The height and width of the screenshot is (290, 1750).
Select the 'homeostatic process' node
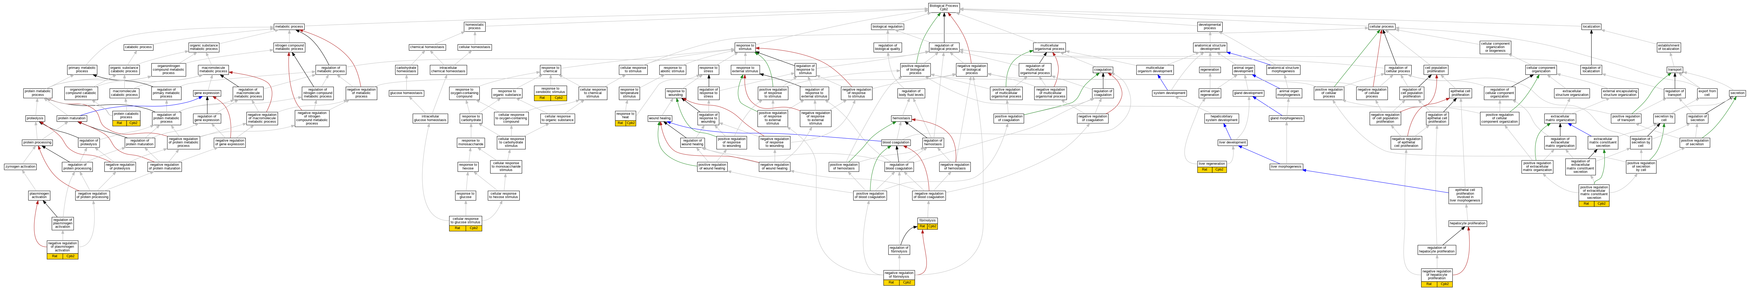[x=475, y=27]
